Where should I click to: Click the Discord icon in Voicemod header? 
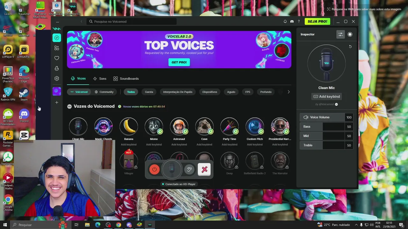point(292,22)
